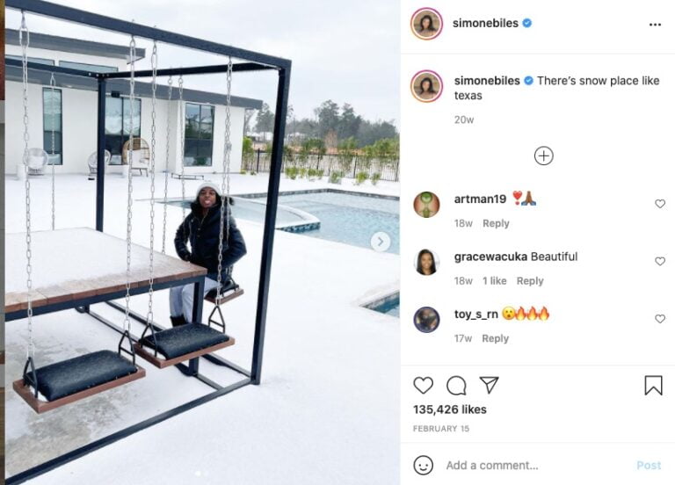Viewport: 675px width, 485px height.
Task: View 1 like on gracewacuka's comment
Action: (x=494, y=281)
